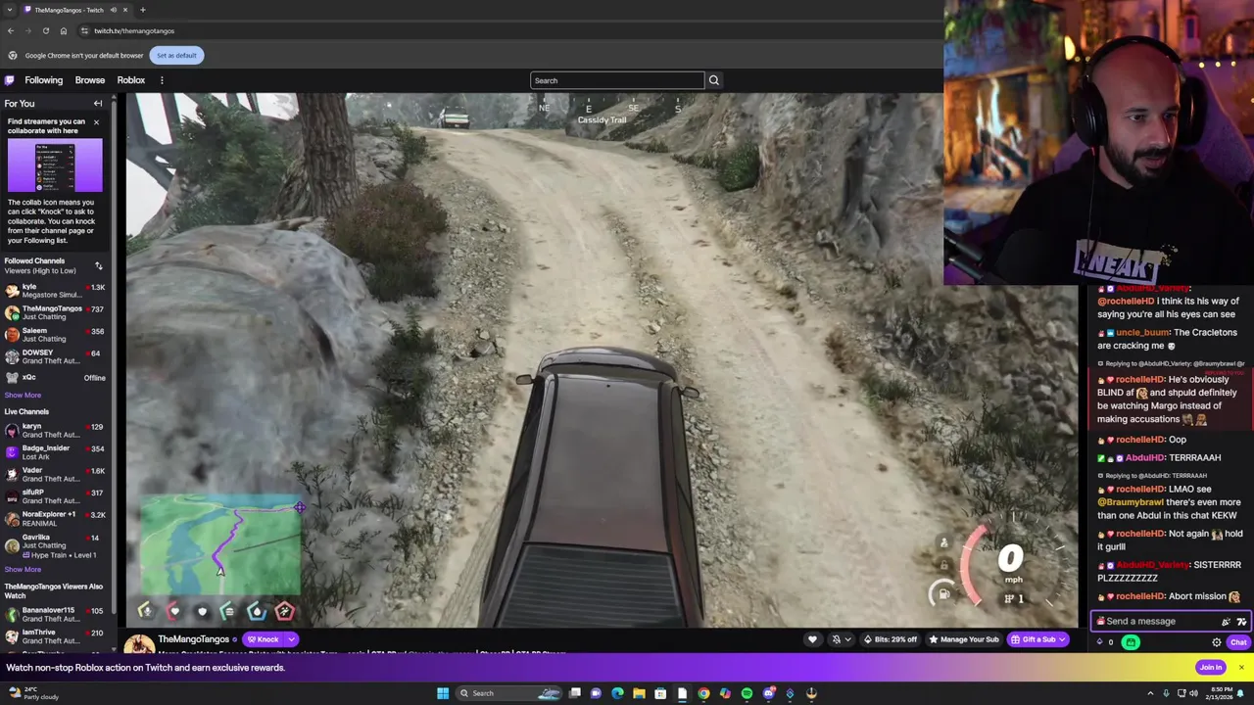Open karyn's live channel
The height and width of the screenshot is (705, 1254).
[54, 431]
